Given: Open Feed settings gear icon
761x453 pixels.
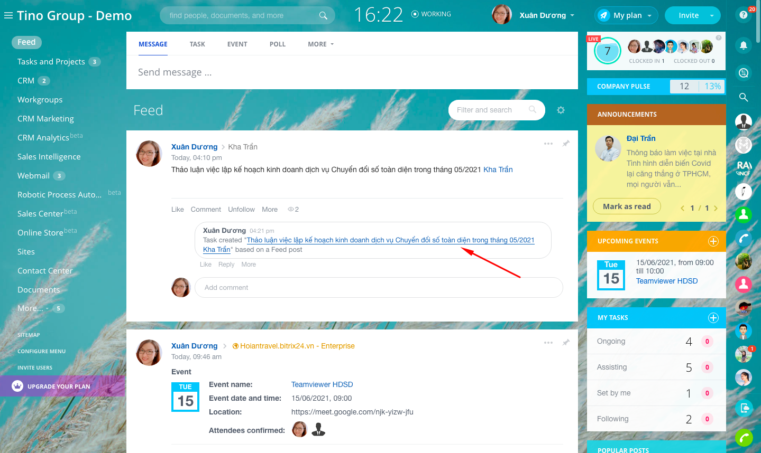Looking at the screenshot, I should (x=561, y=110).
